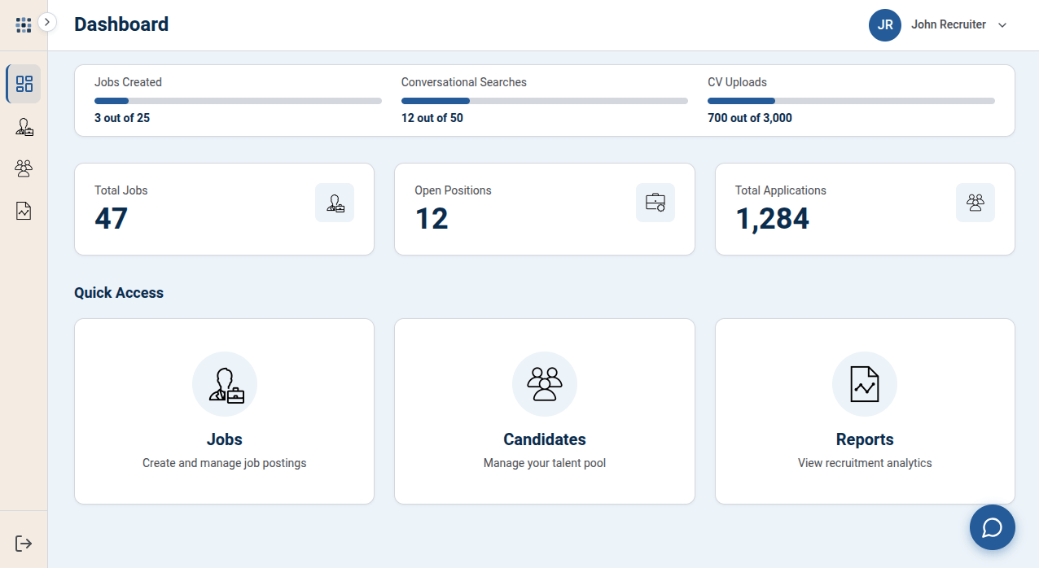Click the Total Applications people icon
Screen dimensions: 1039x568
975,203
